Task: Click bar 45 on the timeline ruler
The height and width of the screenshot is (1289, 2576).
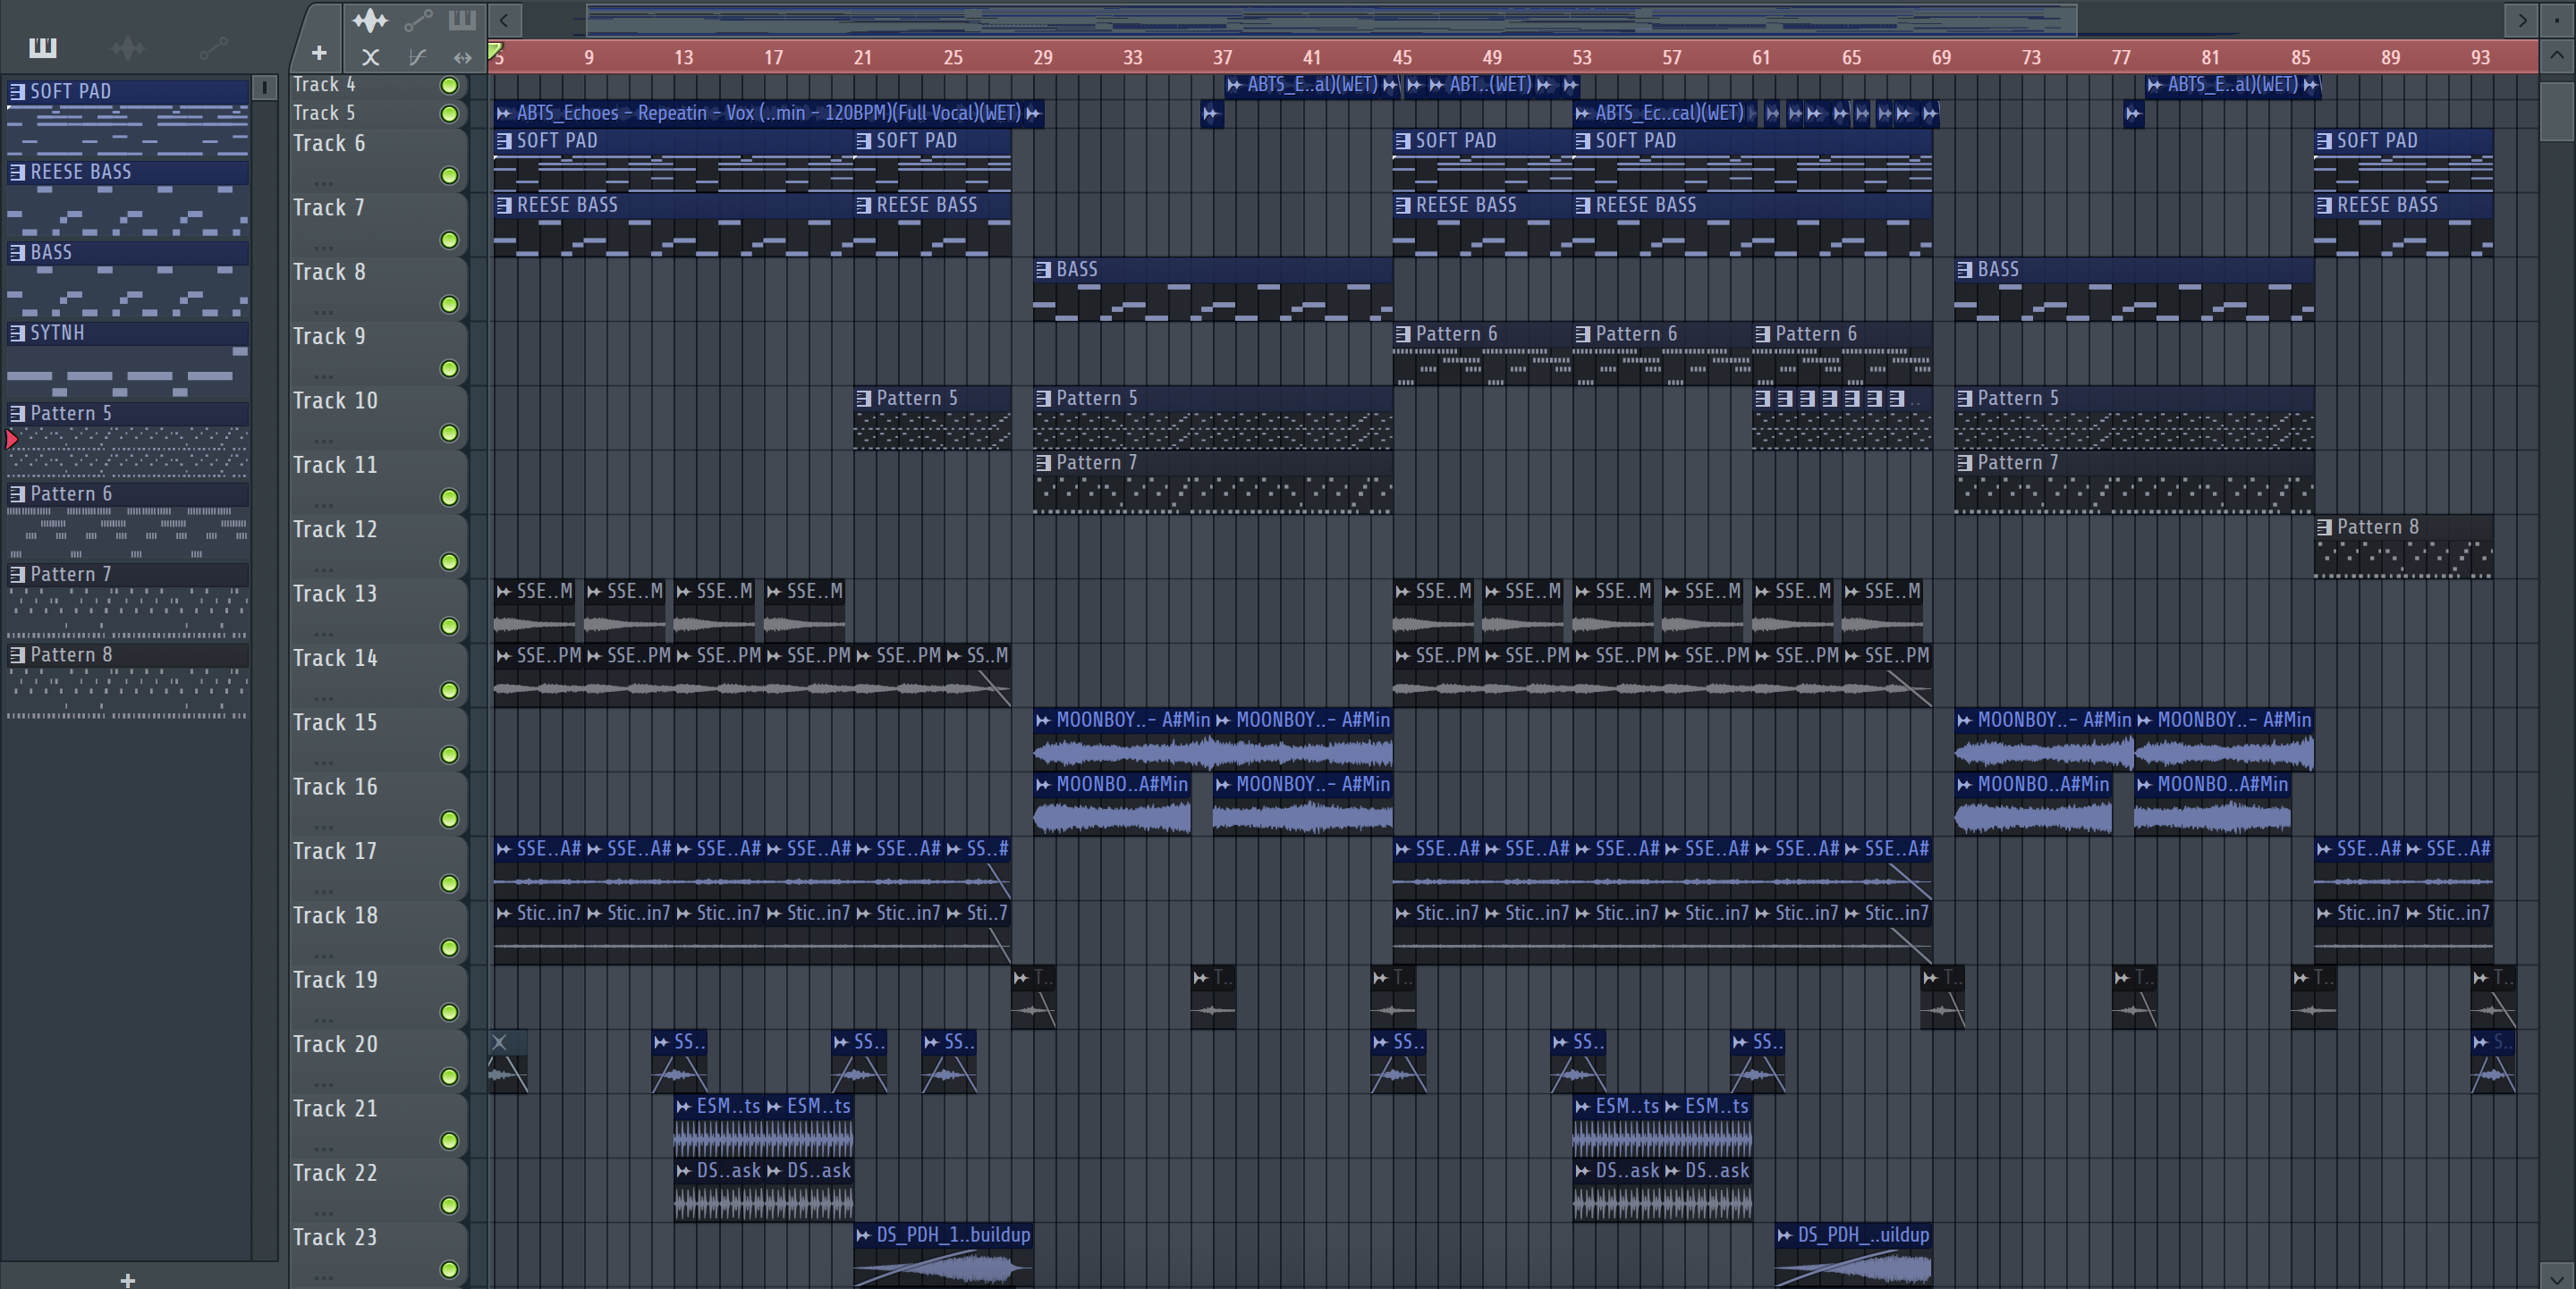Action: (x=1402, y=58)
